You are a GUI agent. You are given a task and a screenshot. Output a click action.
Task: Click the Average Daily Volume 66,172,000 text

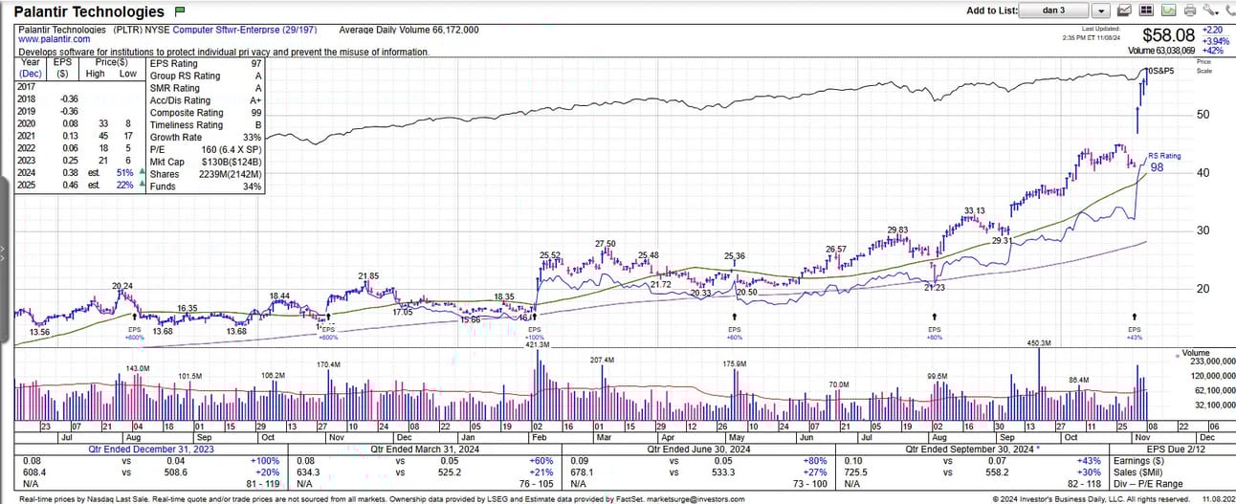click(x=408, y=30)
